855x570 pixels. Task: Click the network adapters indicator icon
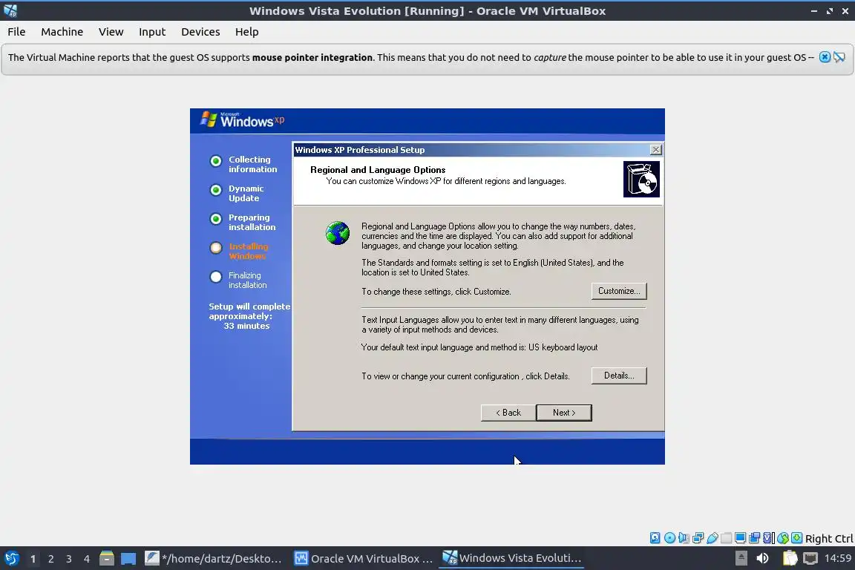point(698,538)
